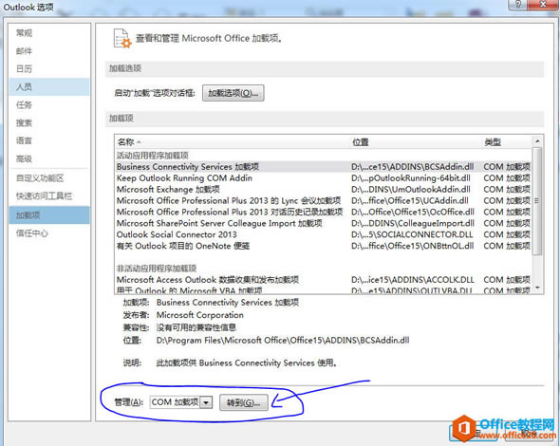This screenshot has width=560, height=446.
Task: Close the Outlook 选项 dialog
Action: coord(542,5)
